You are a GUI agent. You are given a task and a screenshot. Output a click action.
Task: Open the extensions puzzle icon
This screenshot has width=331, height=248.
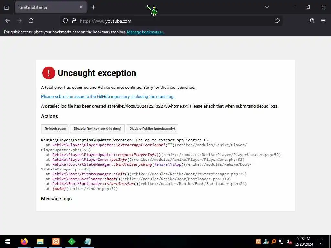312,21
